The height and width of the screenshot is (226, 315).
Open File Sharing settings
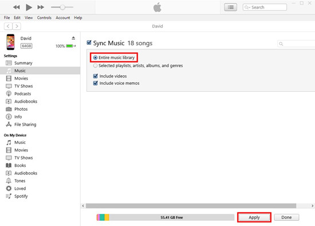click(40, 124)
